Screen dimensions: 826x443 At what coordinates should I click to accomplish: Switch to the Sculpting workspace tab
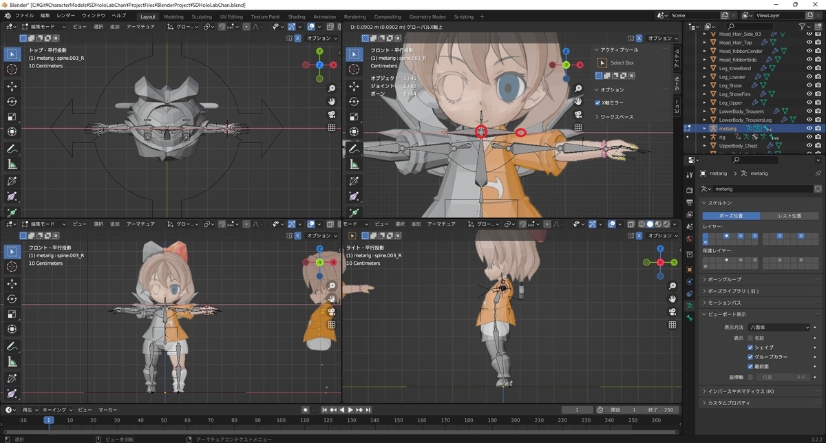pyautogui.click(x=202, y=17)
